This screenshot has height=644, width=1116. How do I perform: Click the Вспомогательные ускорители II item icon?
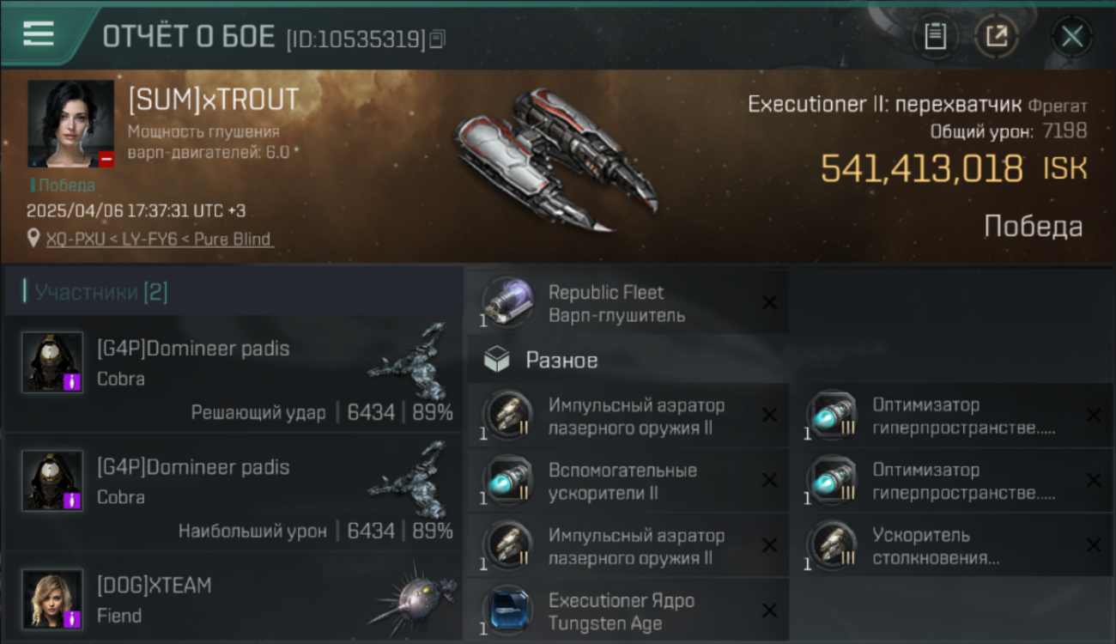click(506, 481)
